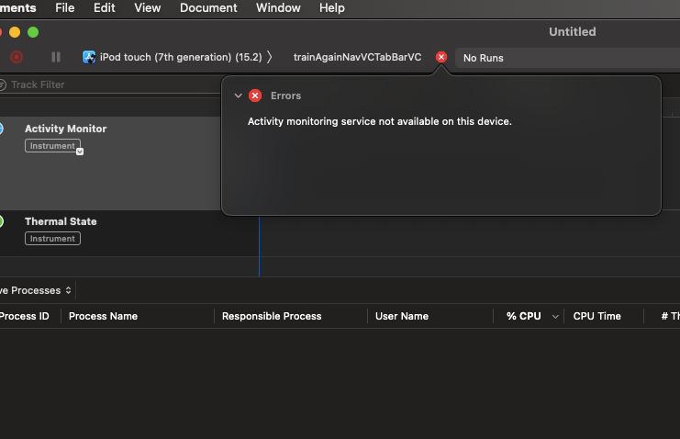Toggle the % CPU sort direction arrow
Image resolution: width=680 pixels, height=439 pixels.
pyautogui.click(x=555, y=317)
